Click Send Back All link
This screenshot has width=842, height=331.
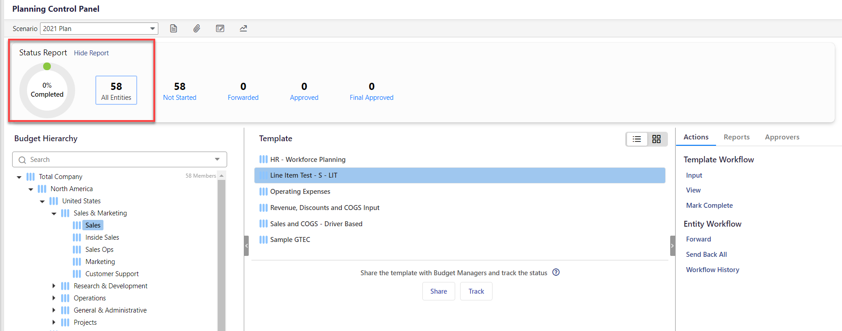tap(706, 255)
